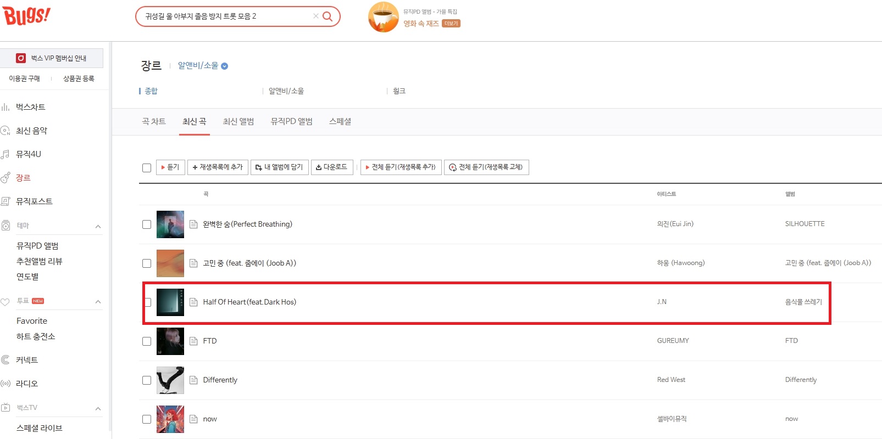This screenshot has height=439, width=882.
Task: Open Favorite in sidebar
Action: tap(32, 321)
